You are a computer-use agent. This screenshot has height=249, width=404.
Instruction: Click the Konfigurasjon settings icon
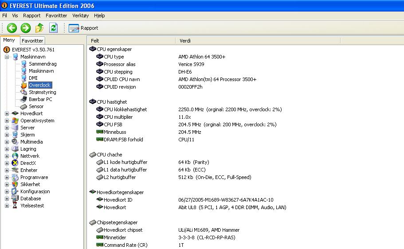point(15,191)
